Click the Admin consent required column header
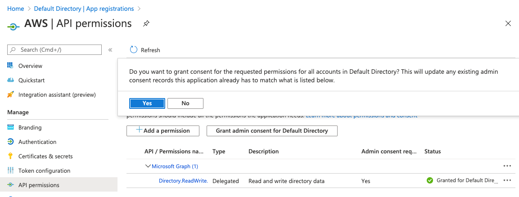 click(x=389, y=152)
